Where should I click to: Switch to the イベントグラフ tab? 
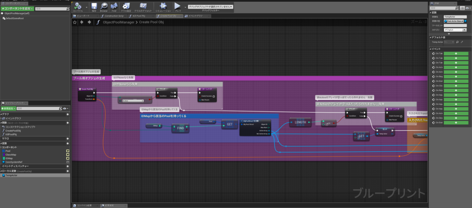[x=197, y=16]
